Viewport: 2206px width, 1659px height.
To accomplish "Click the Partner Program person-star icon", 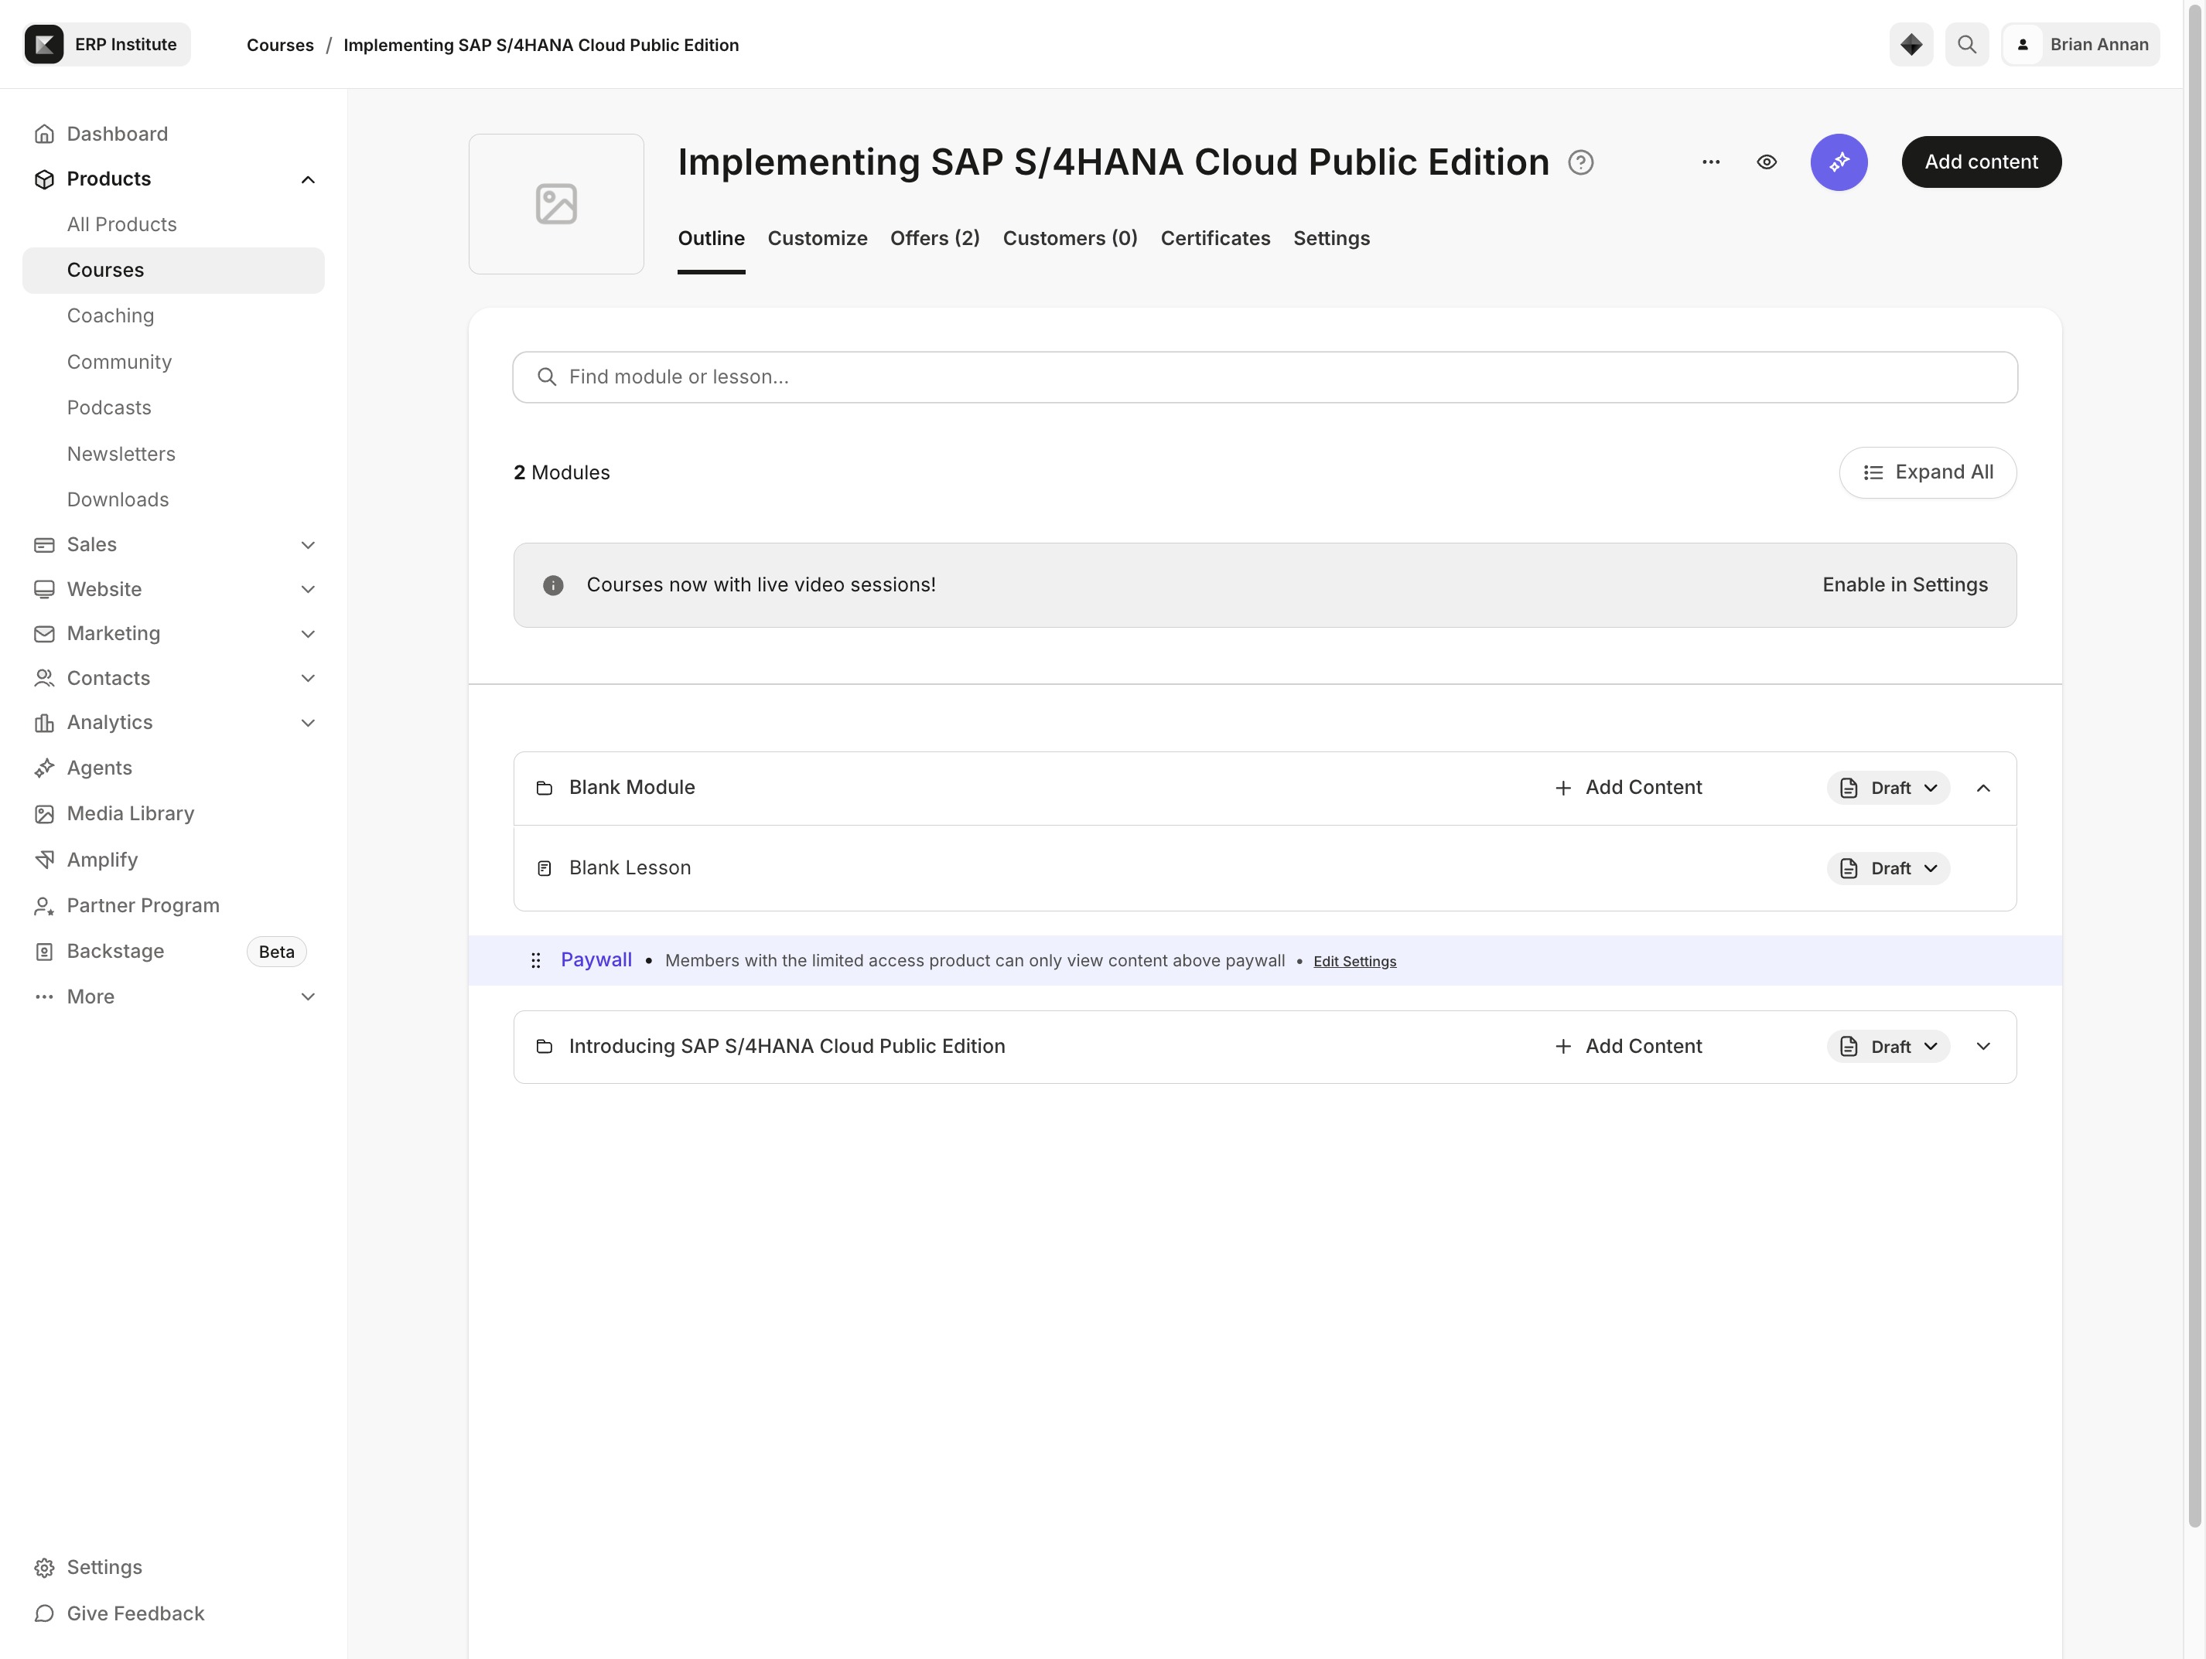I will (44, 906).
